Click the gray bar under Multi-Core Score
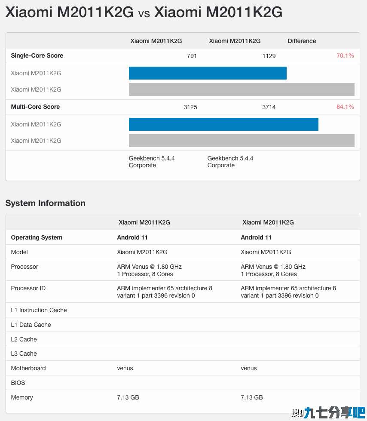 (x=242, y=141)
